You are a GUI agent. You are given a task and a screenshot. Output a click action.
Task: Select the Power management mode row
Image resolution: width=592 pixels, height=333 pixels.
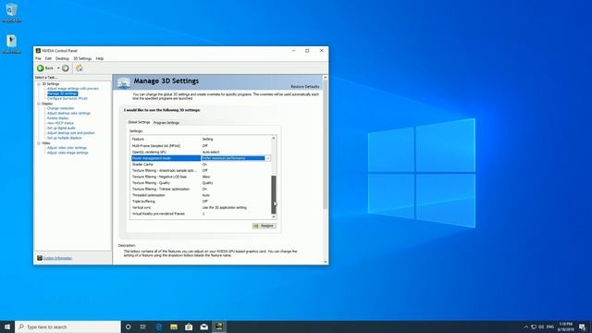[x=201, y=158]
